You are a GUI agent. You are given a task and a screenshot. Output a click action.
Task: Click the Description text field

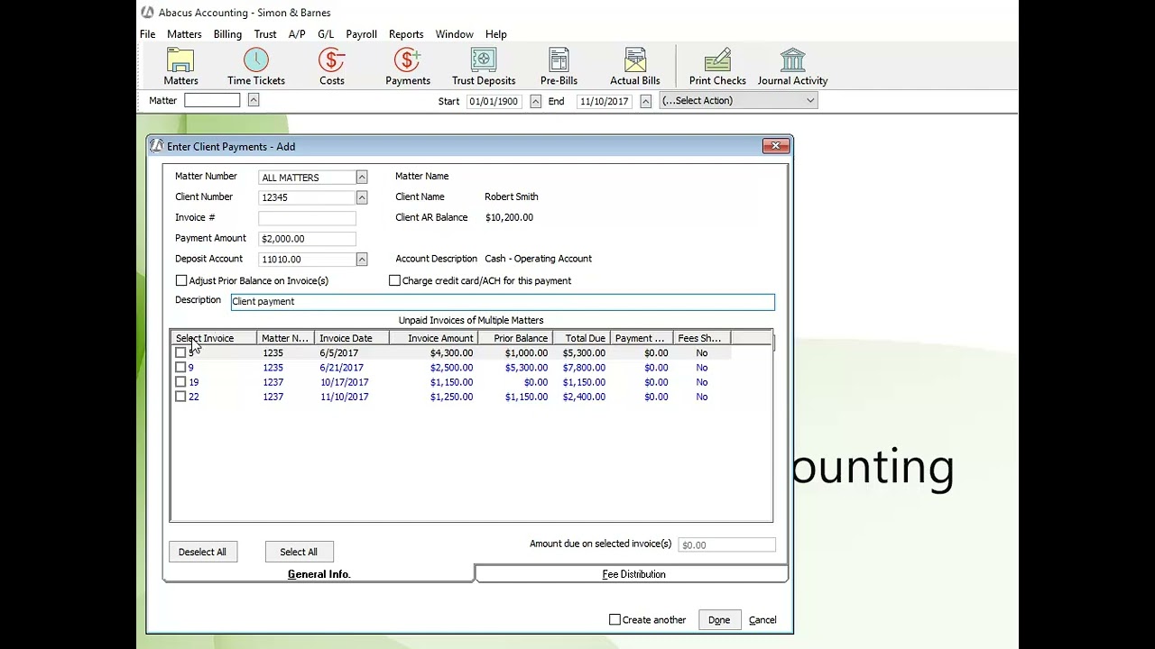pyautogui.click(x=503, y=302)
